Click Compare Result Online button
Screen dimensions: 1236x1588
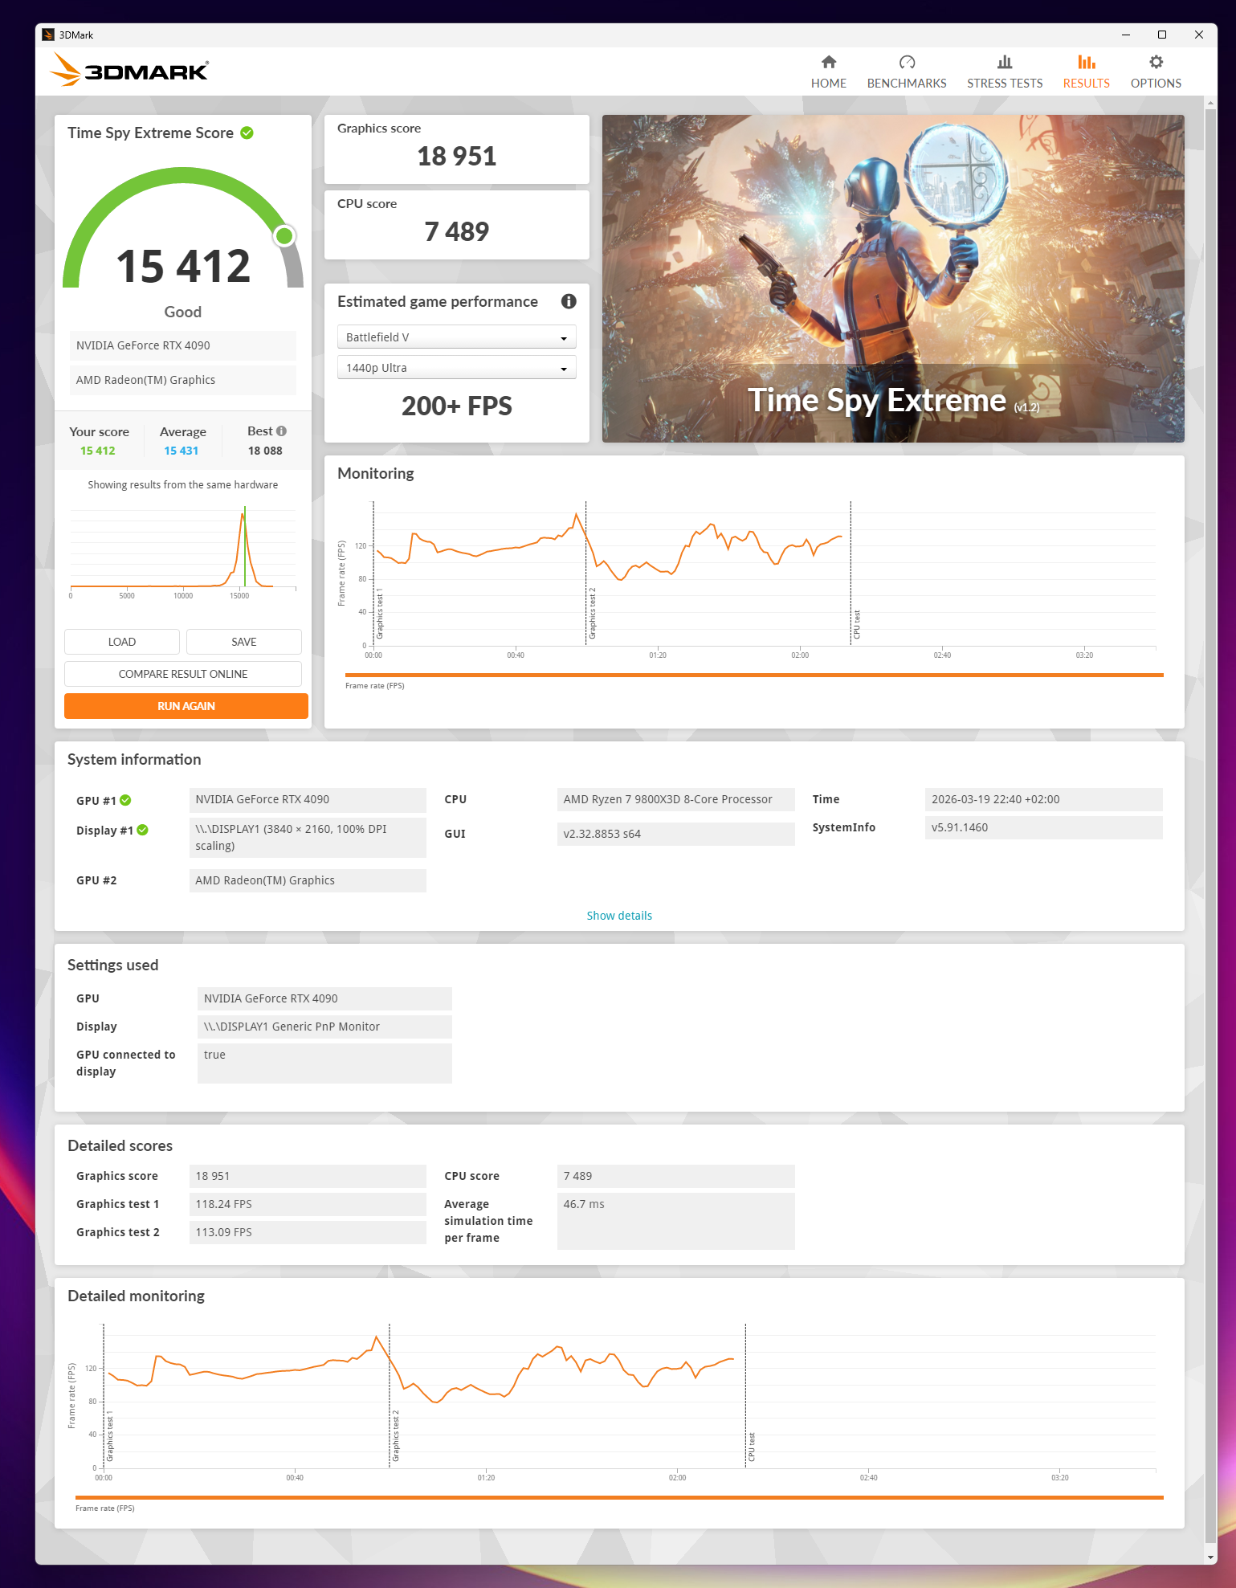[x=183, y=674]
